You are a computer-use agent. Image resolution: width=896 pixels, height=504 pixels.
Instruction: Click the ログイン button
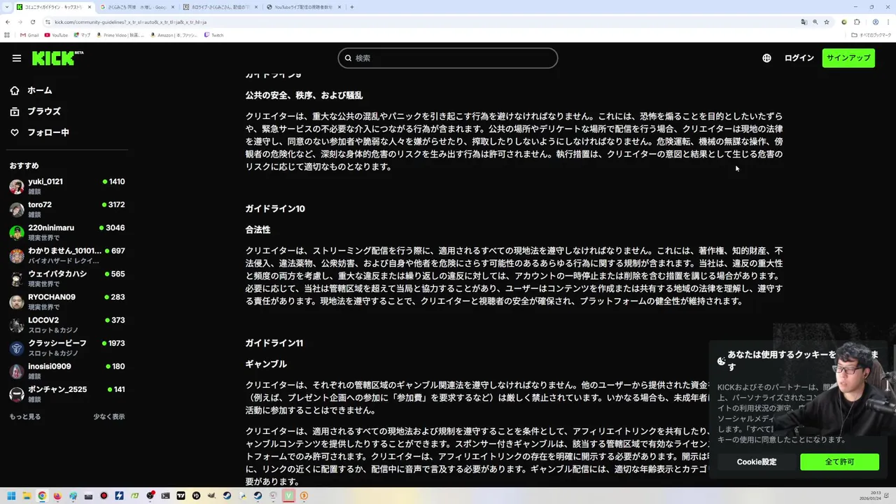coord(799,58)
